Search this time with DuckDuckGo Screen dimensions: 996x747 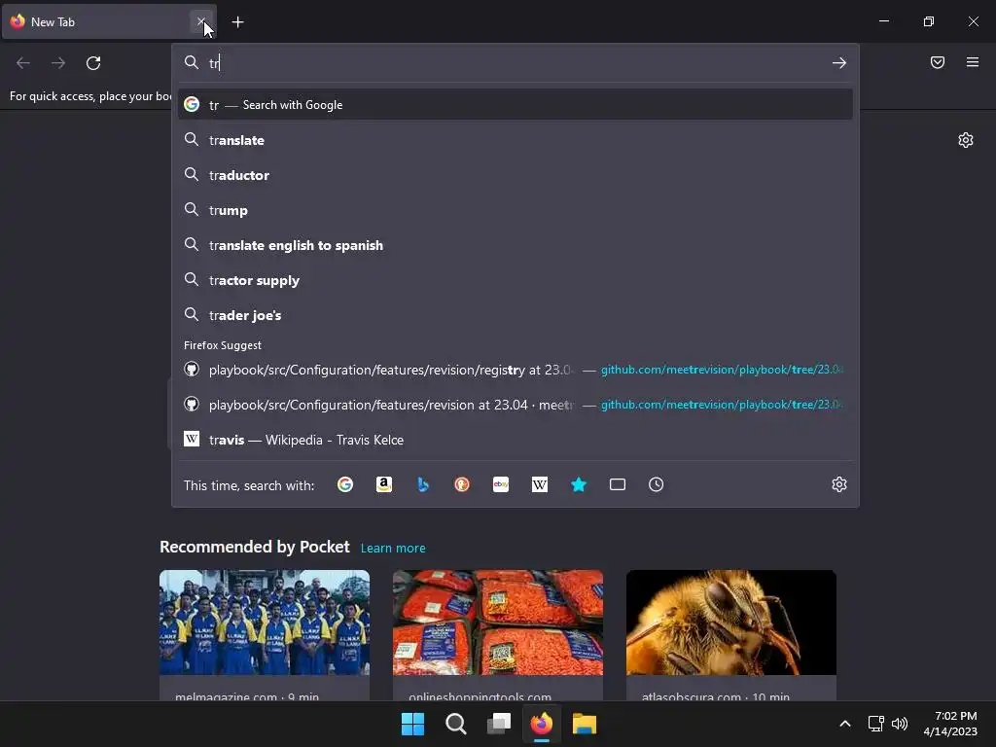[462, 484]
